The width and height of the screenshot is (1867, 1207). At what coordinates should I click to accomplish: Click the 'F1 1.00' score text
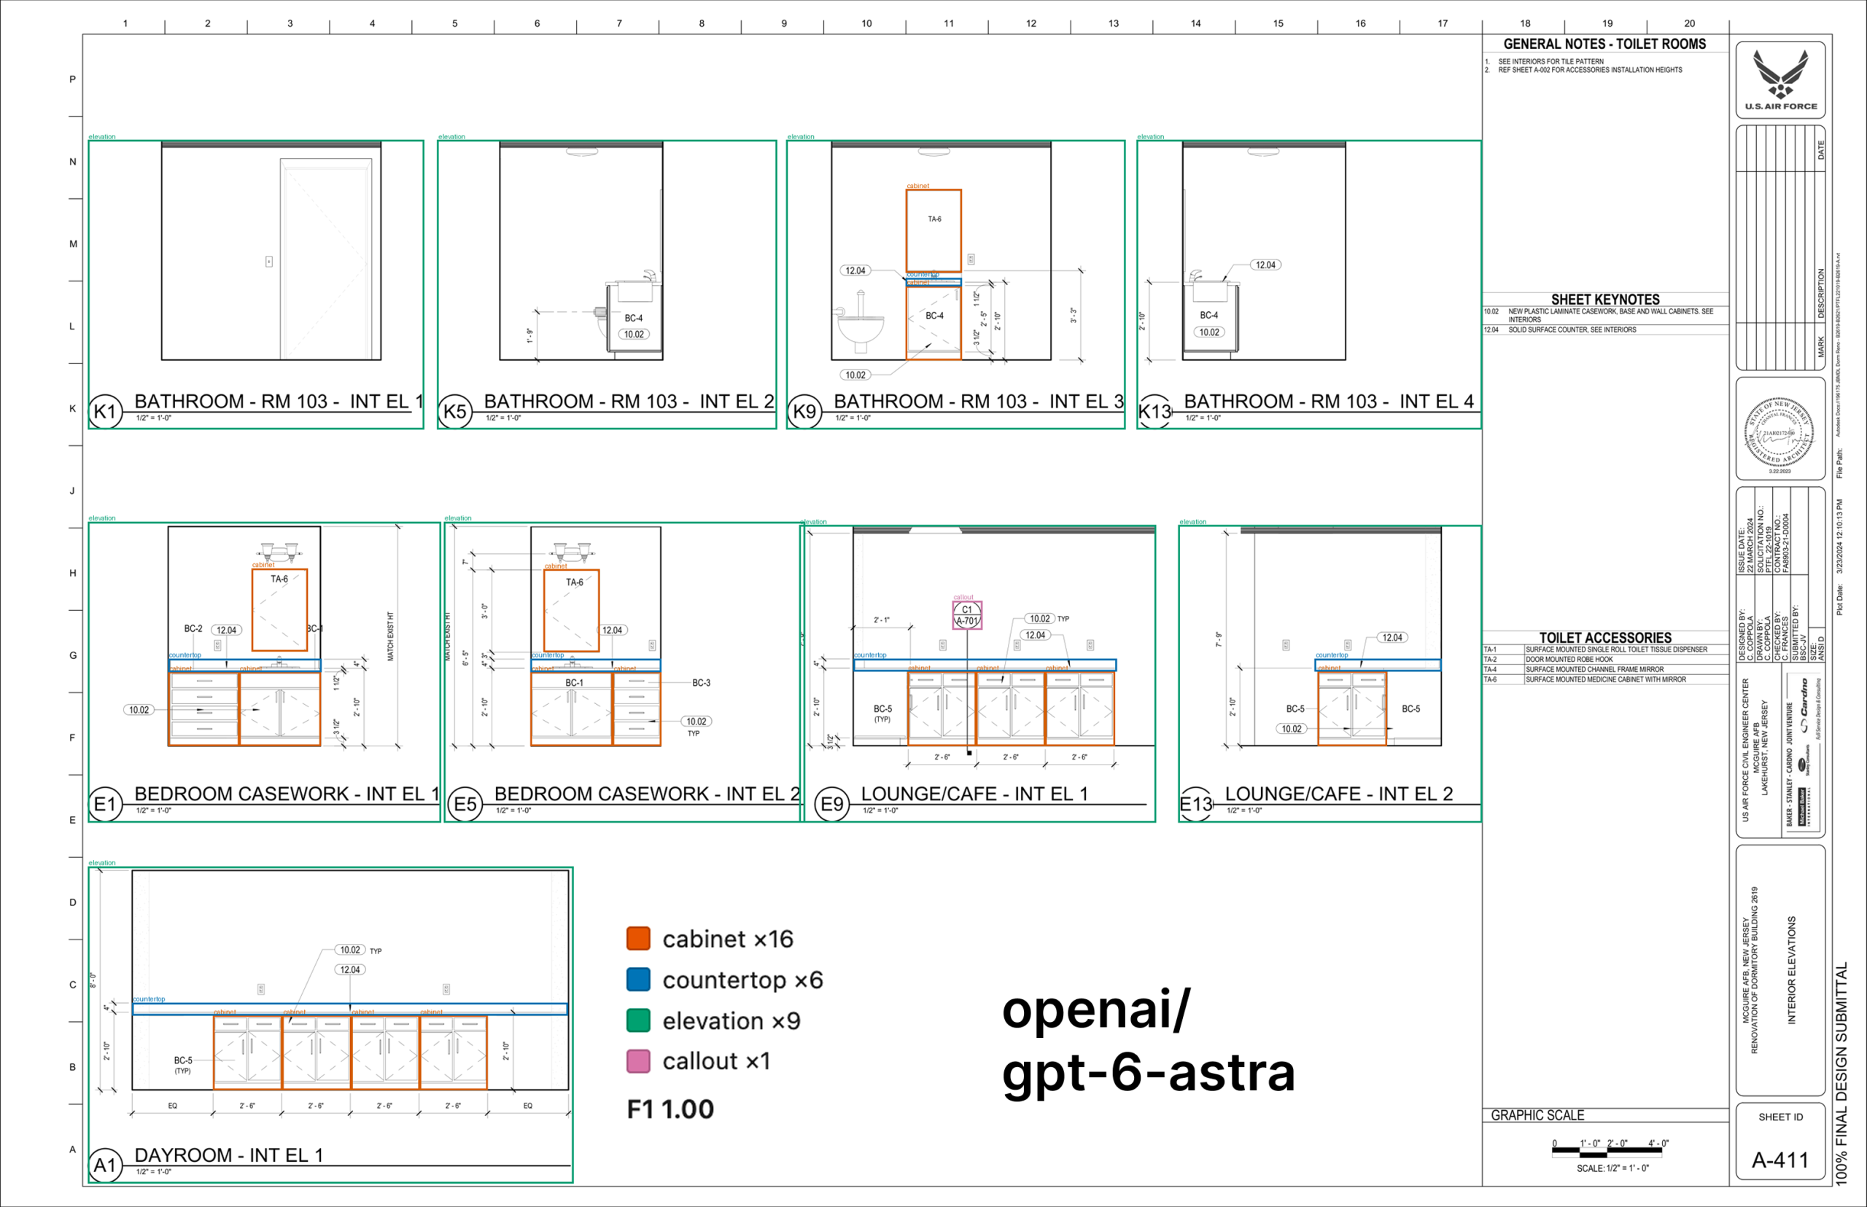click(x=670, y=1109)
